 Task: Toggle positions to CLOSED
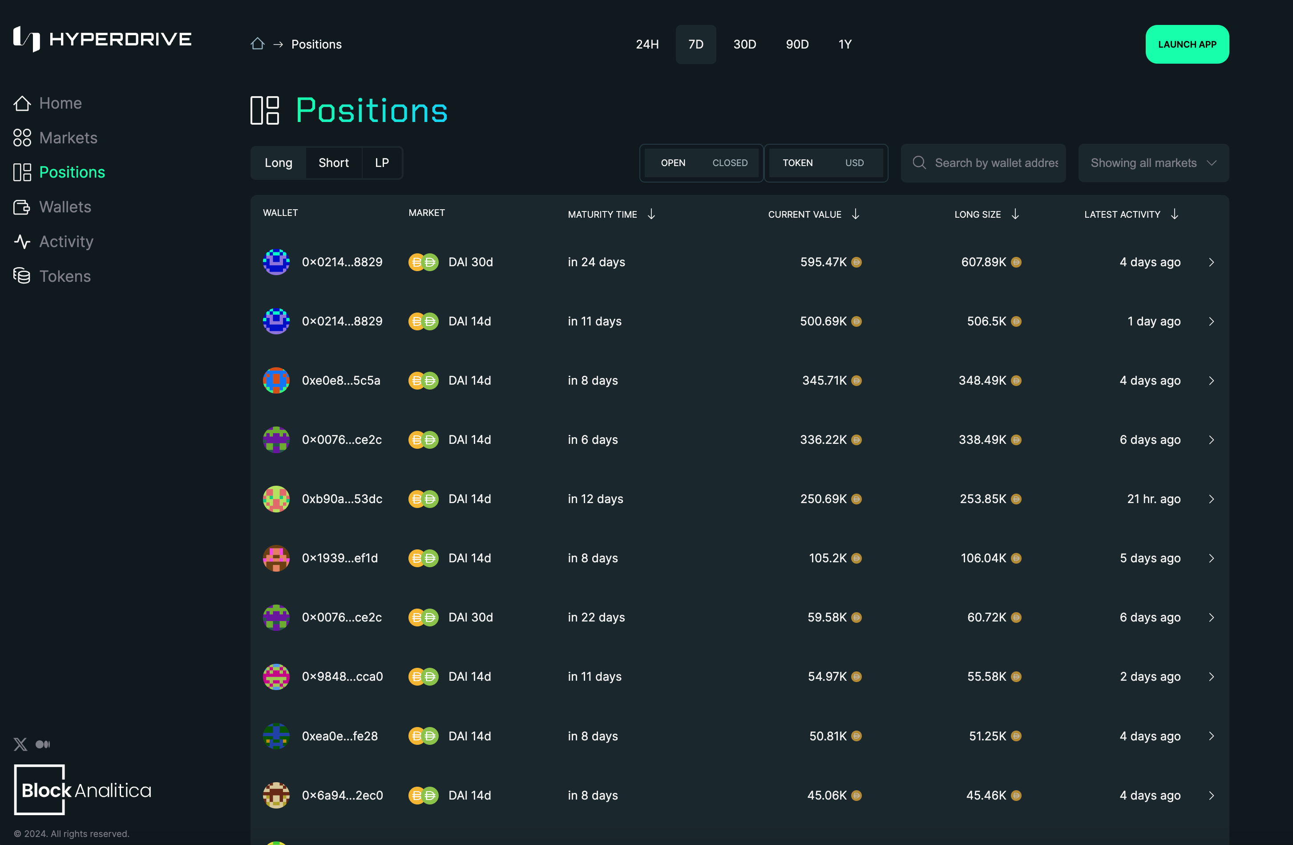pyautogui.click(x=730, y=162)
